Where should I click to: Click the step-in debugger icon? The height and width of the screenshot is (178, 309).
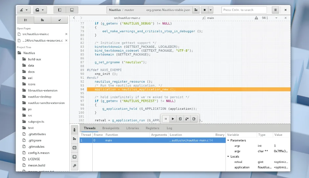point(180,119)
